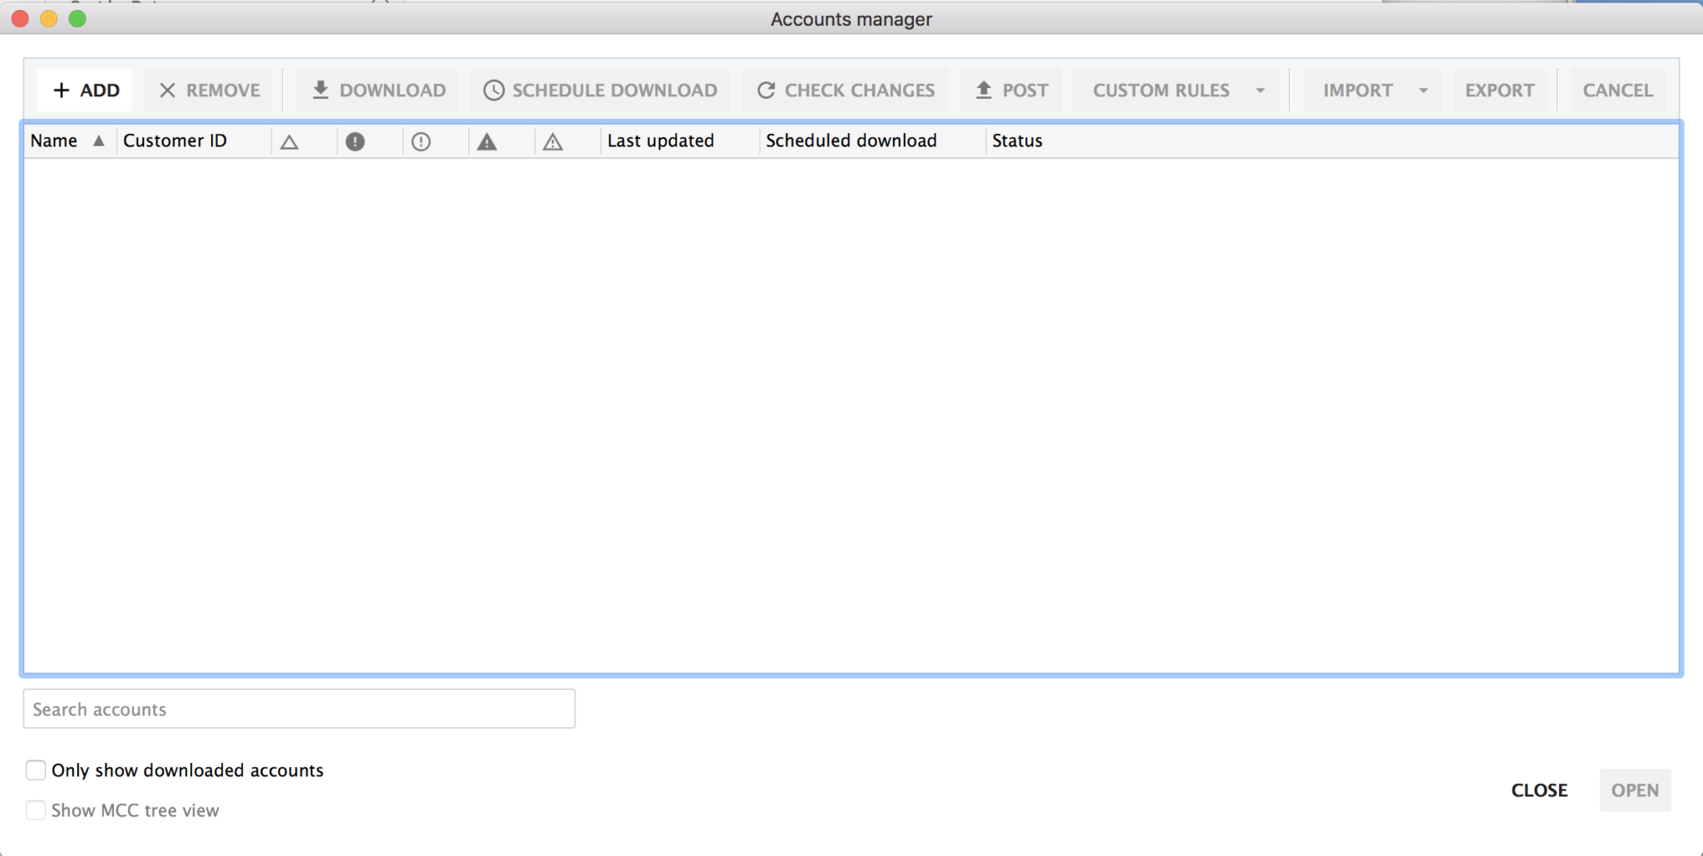1703x856 pixels.
Task: Click the Post upload button
Action: tap(1011, 90)
